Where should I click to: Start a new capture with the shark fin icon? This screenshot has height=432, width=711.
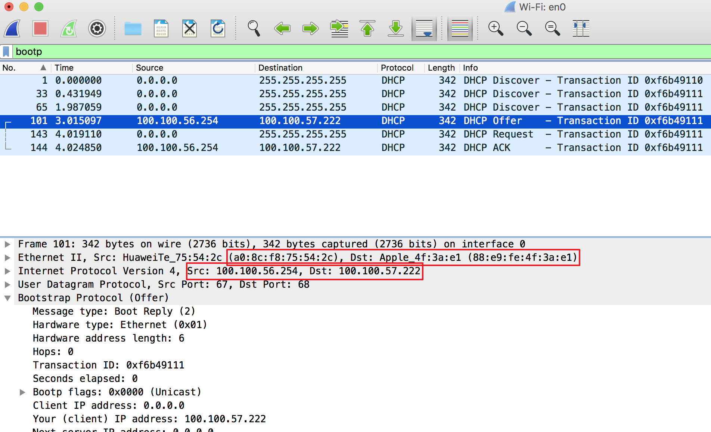coord(12,28)
